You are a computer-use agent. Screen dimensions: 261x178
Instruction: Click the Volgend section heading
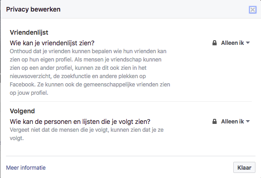point(22,111)
